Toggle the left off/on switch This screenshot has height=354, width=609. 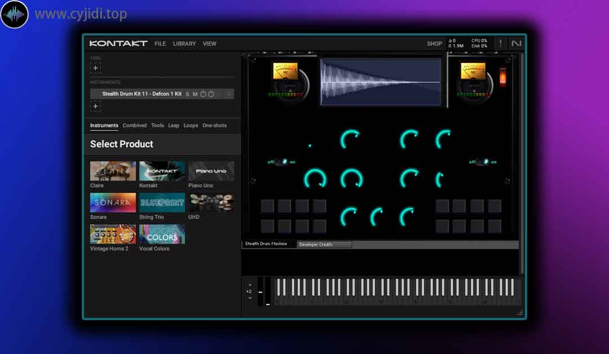pyautogui.click(x=281, y=162)
